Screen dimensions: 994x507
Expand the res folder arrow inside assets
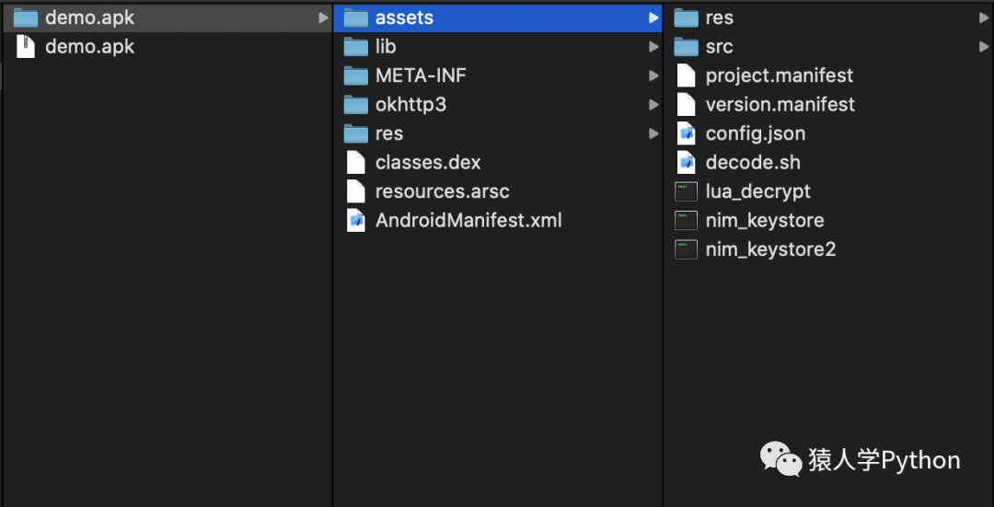click(x=984, y=17)
